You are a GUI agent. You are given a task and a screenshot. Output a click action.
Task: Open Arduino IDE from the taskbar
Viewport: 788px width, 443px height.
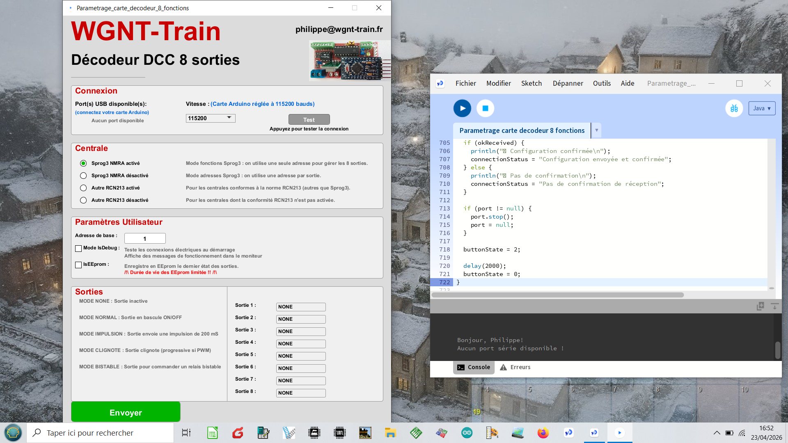click(x=467, y=433)
